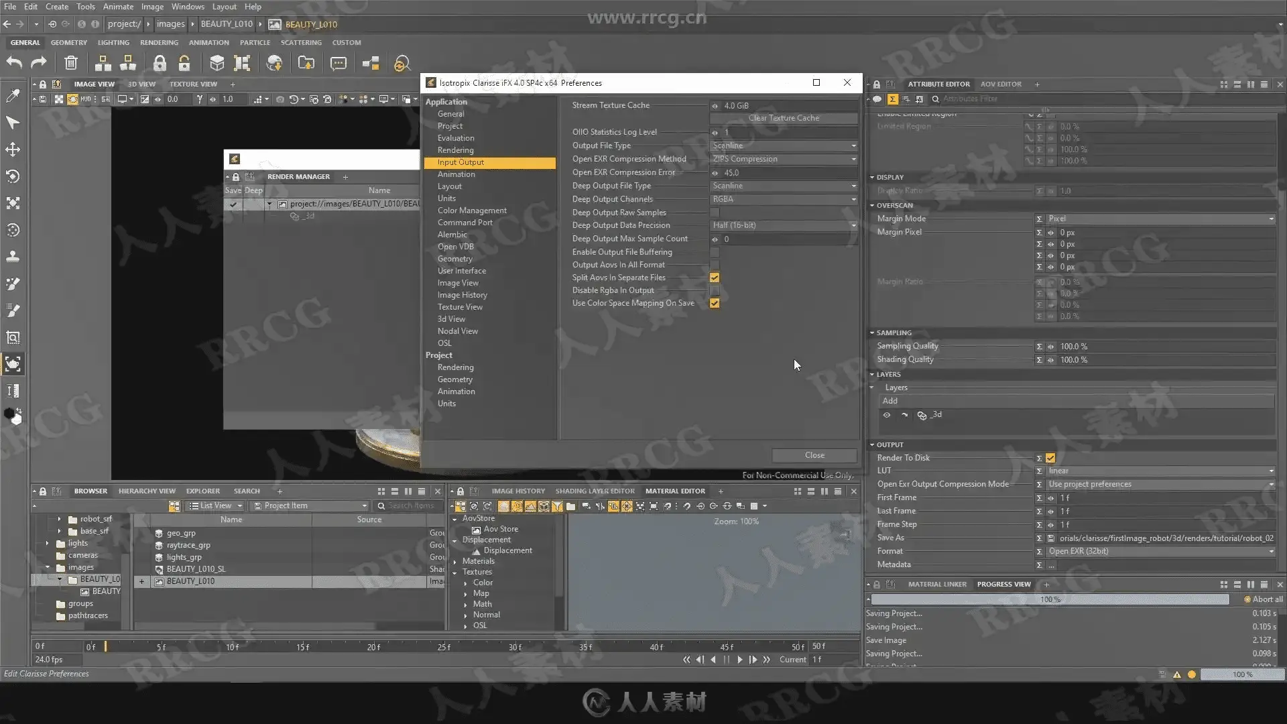This screenshot has width=1287, height=724.
Task: Open the Animate menu
Action: point(118,7)
